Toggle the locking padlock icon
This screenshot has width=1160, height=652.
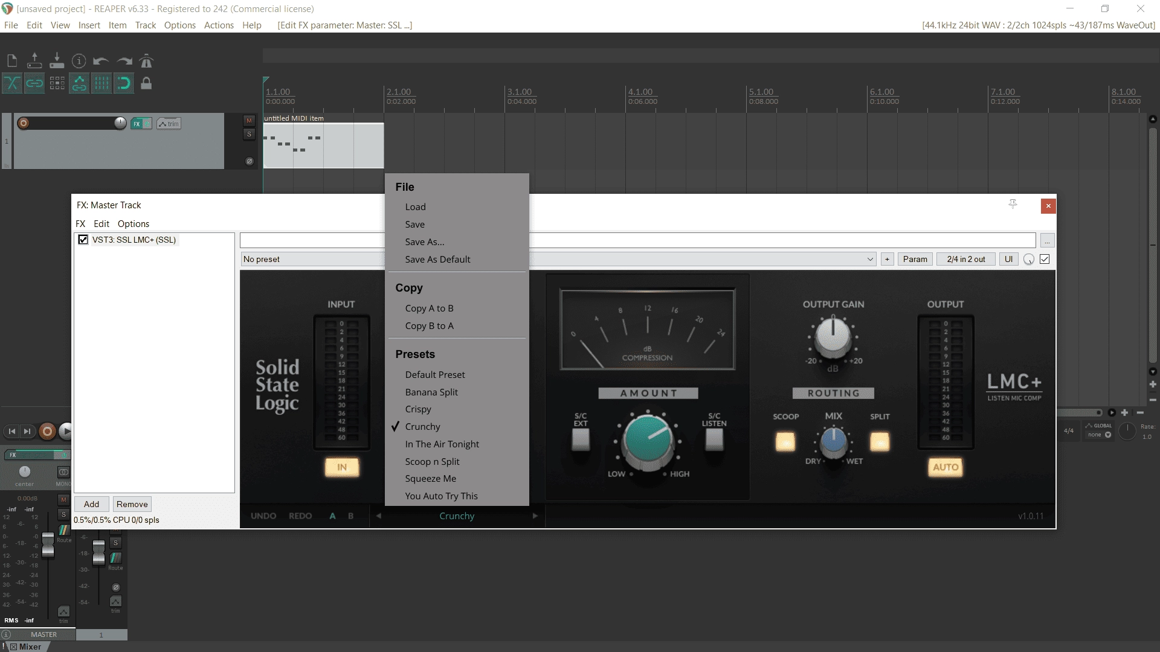pos(146,83)
